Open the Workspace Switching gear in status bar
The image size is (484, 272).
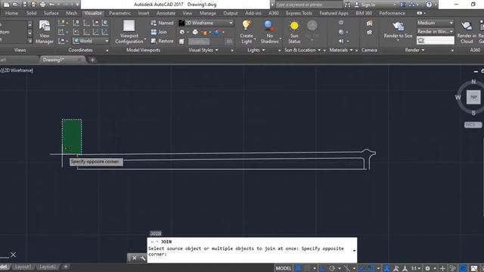pyautogui.click(x=427, y=268)
